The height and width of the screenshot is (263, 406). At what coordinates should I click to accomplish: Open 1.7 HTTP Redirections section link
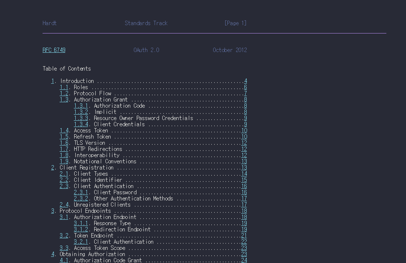64,149
